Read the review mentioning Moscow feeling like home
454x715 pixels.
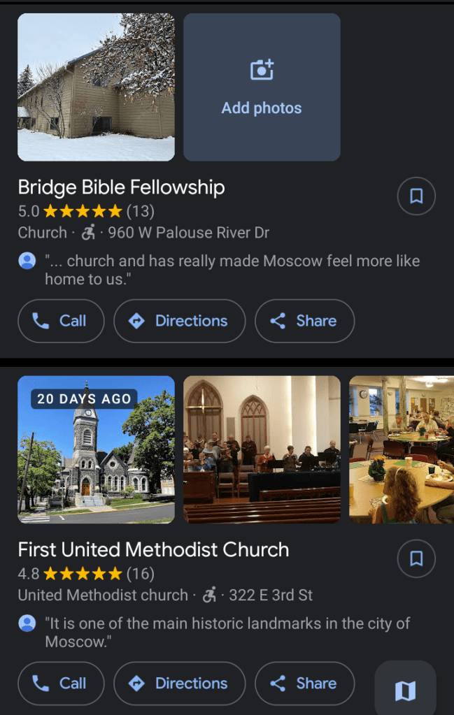click(x=232, y=270)
